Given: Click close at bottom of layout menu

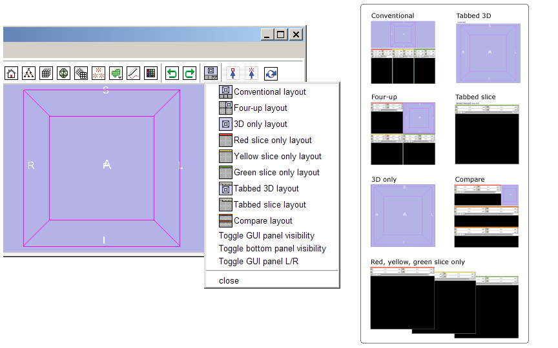Looking at the screenshot, I should (229, 280).
